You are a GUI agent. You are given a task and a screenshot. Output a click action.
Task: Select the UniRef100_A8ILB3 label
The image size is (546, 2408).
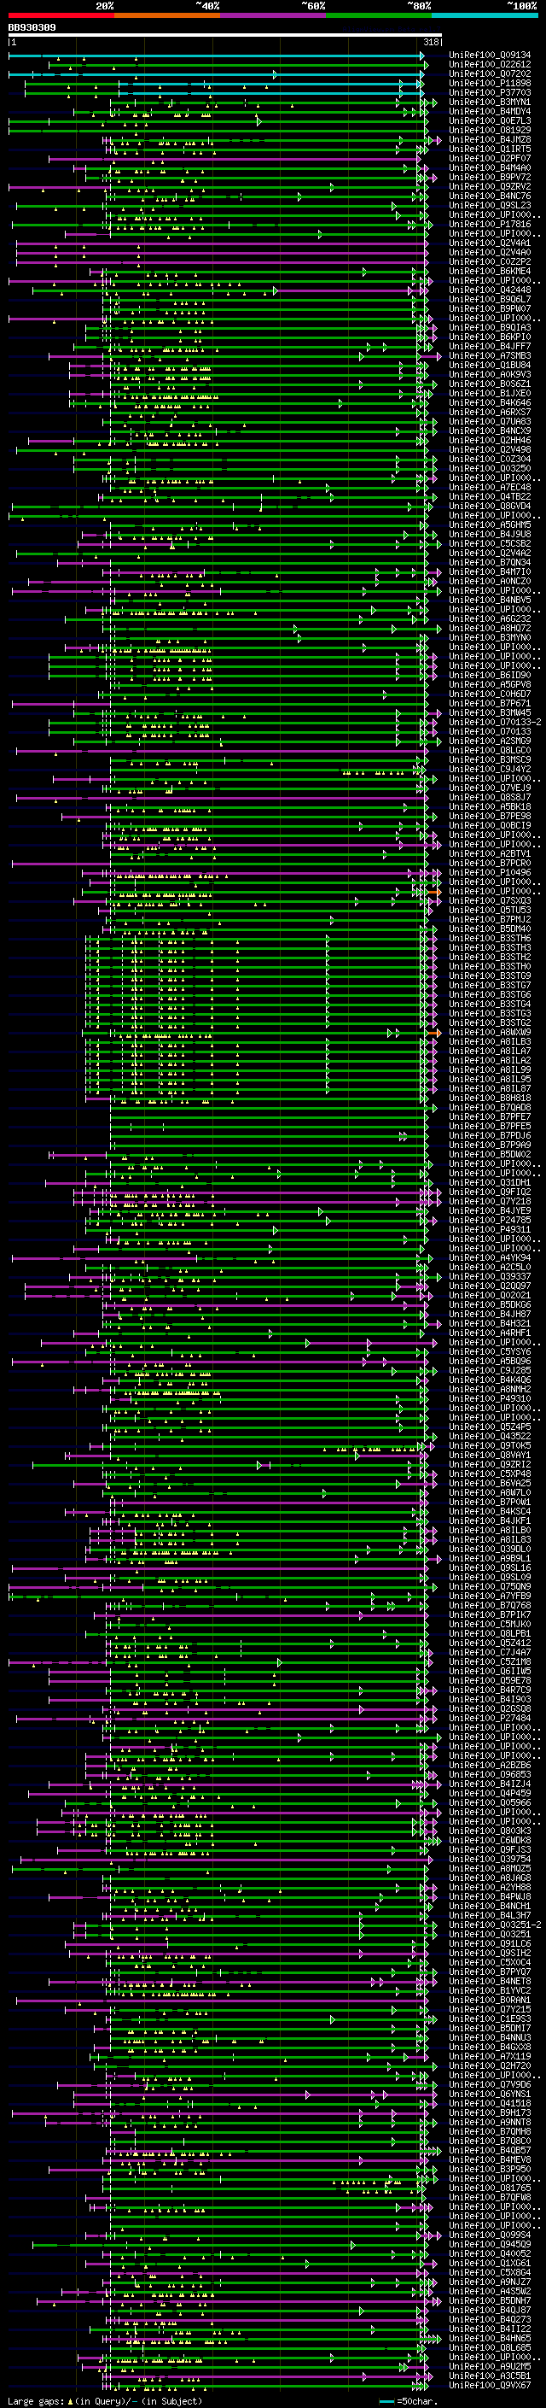pyautogui.click(x=489, y=1041)
